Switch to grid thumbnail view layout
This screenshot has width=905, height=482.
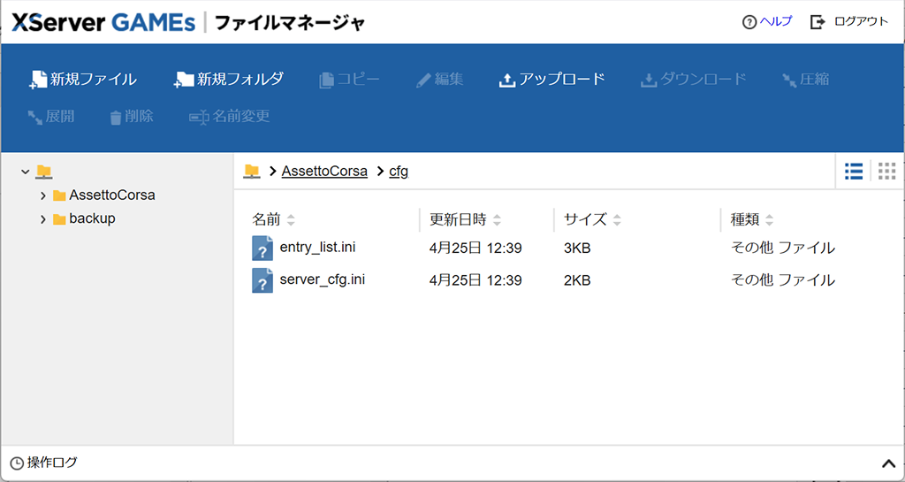pos(886,172)
